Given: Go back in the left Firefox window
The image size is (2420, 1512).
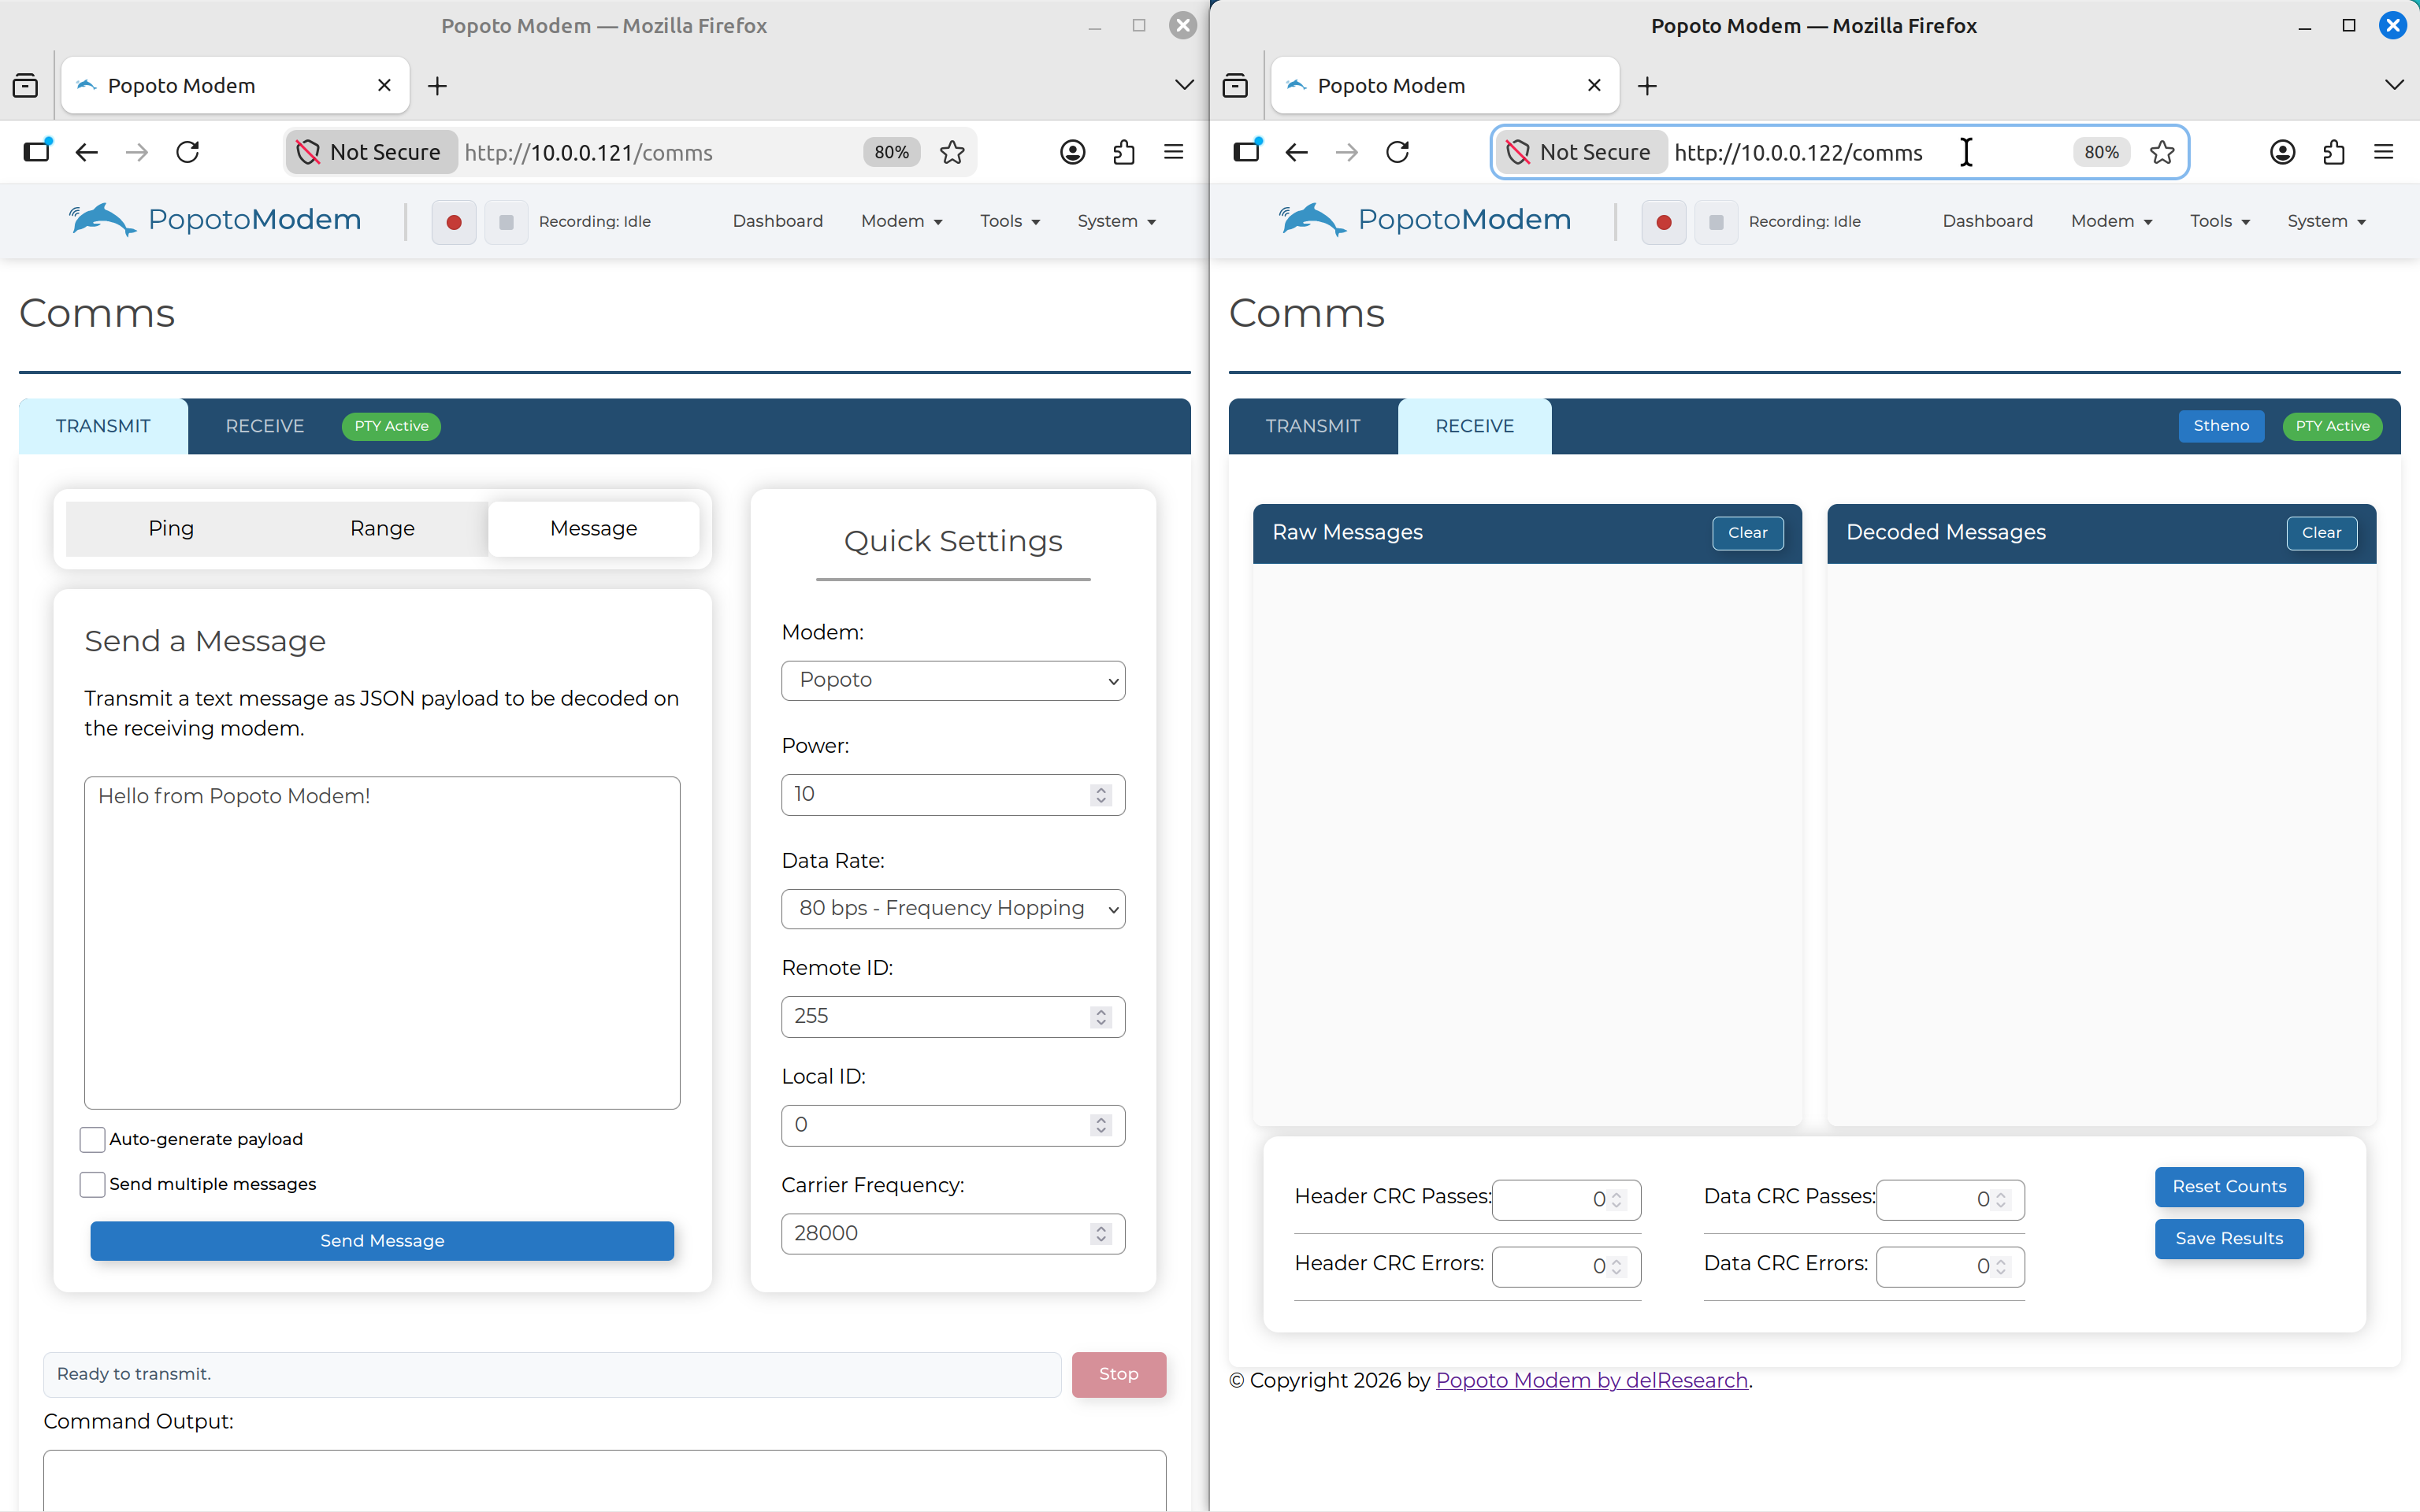Looking at the screenshot, I should 87,152.
